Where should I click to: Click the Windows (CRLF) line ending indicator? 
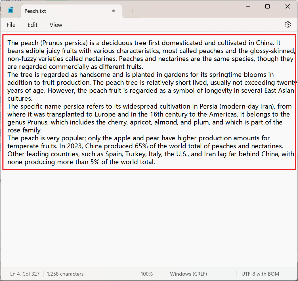coord(188,274)
